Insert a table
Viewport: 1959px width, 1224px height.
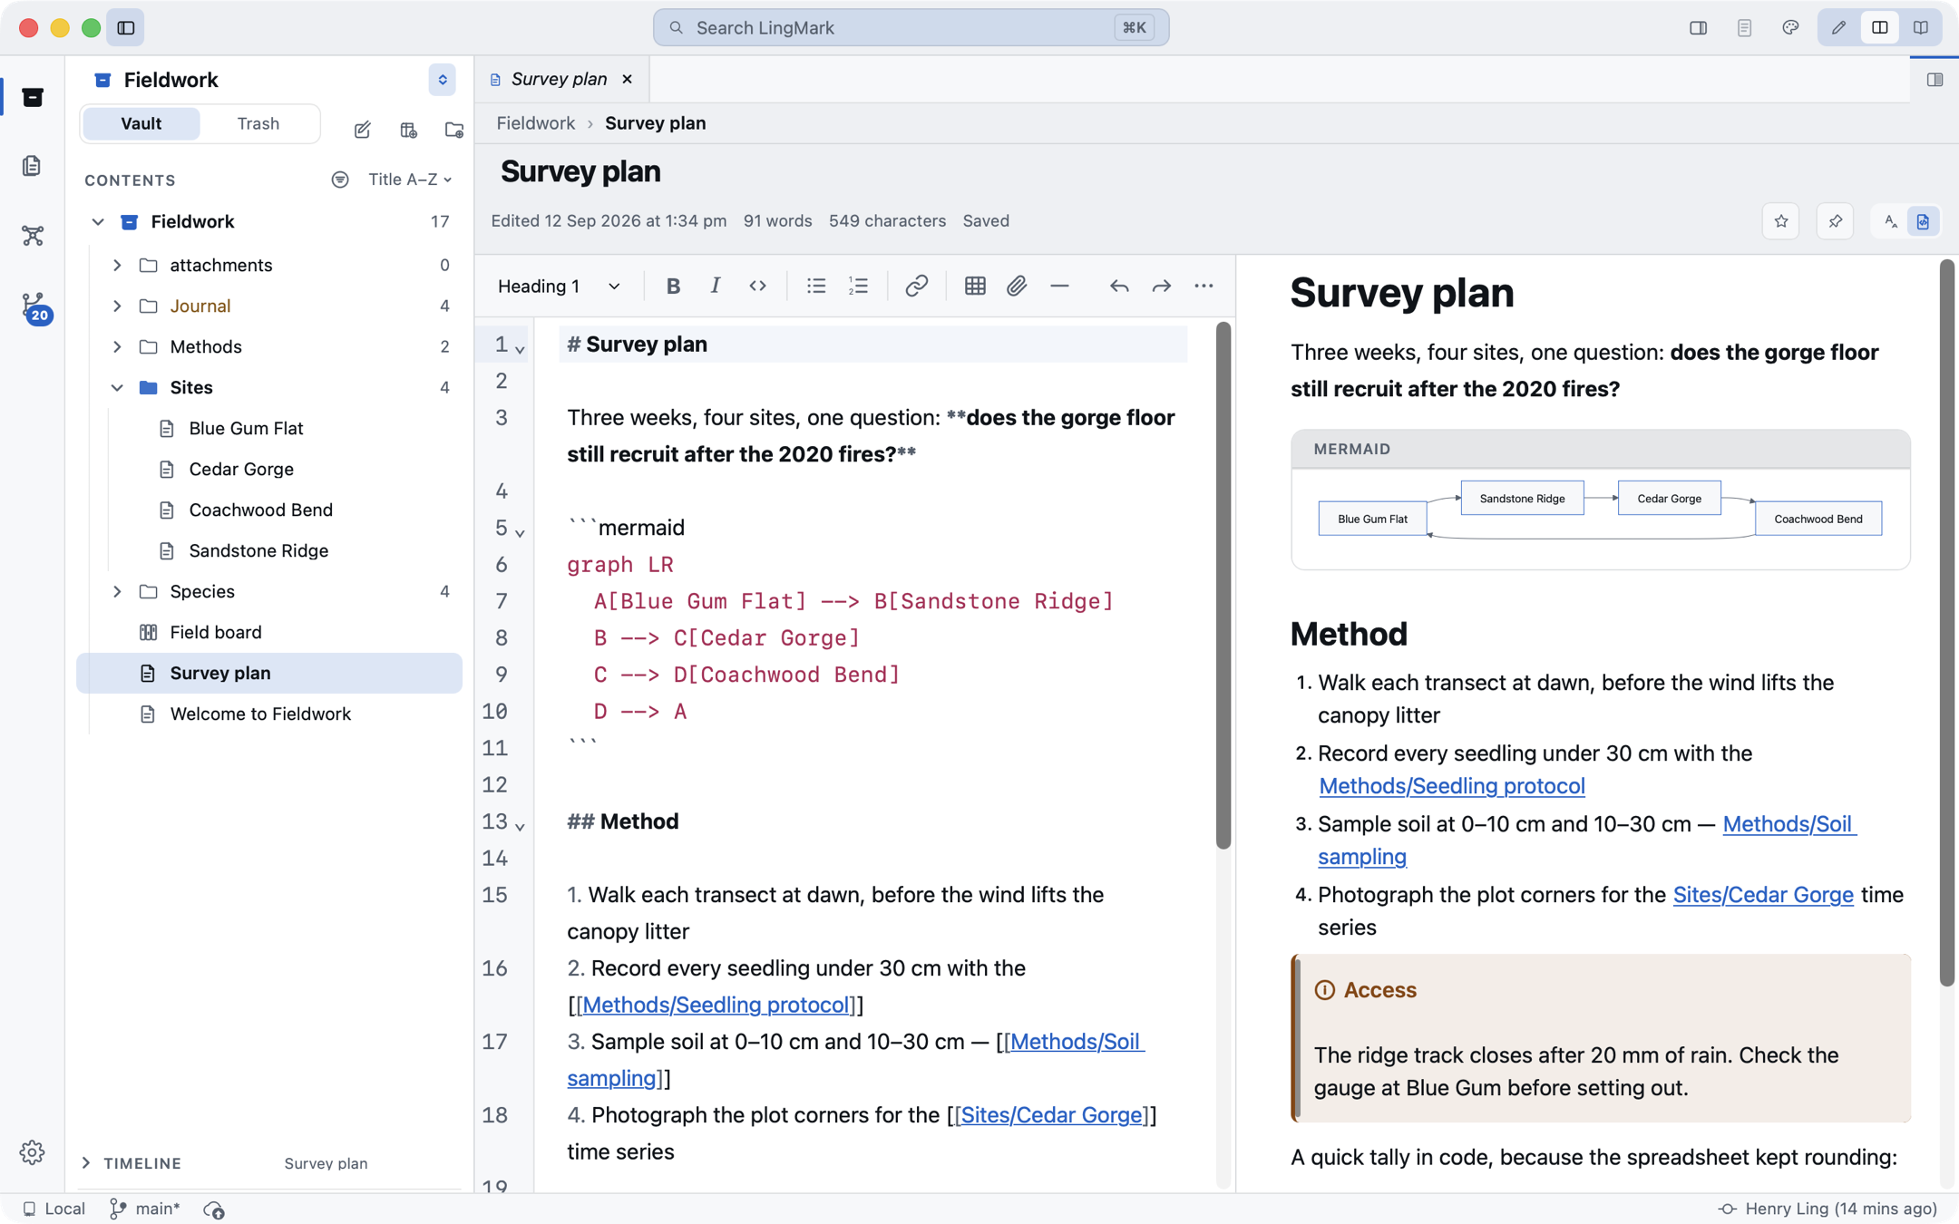(975, 287)
